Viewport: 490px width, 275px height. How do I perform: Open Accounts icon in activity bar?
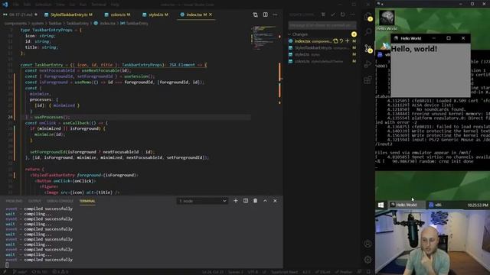pos(367,244)
